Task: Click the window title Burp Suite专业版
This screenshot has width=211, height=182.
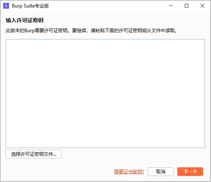Action: (x=31, y=6)
